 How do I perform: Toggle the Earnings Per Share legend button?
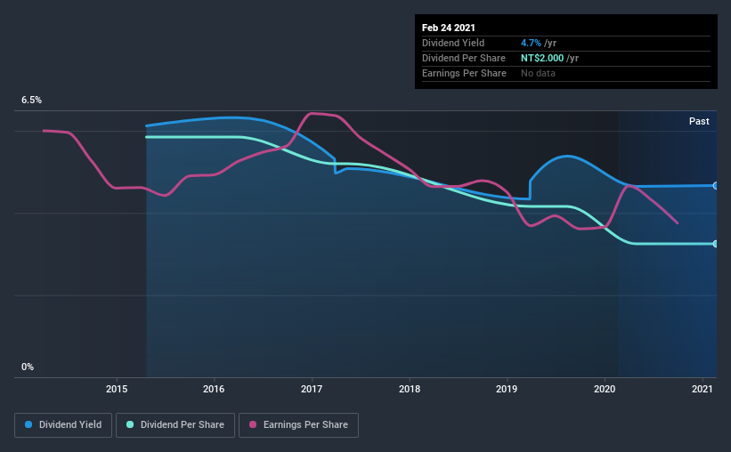coord(298,425)
